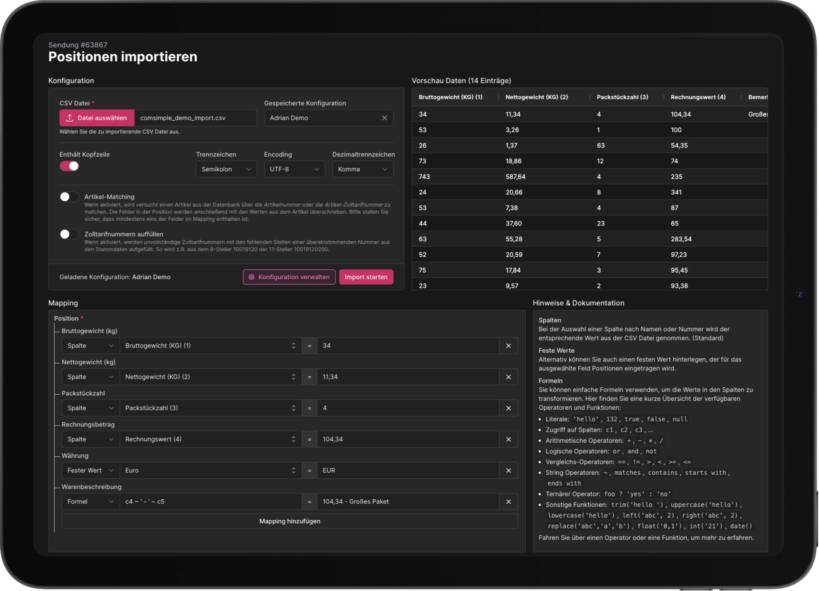Open type dropdown for Bruttogewicht (kg)

91,346
